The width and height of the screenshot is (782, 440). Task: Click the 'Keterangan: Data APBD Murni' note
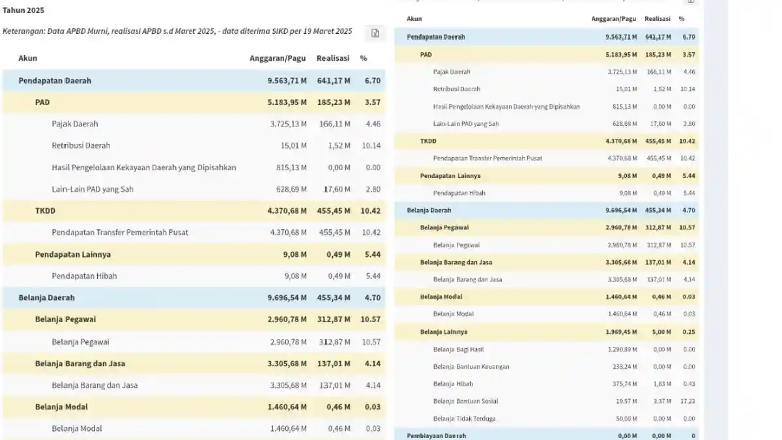coord(177,31)
